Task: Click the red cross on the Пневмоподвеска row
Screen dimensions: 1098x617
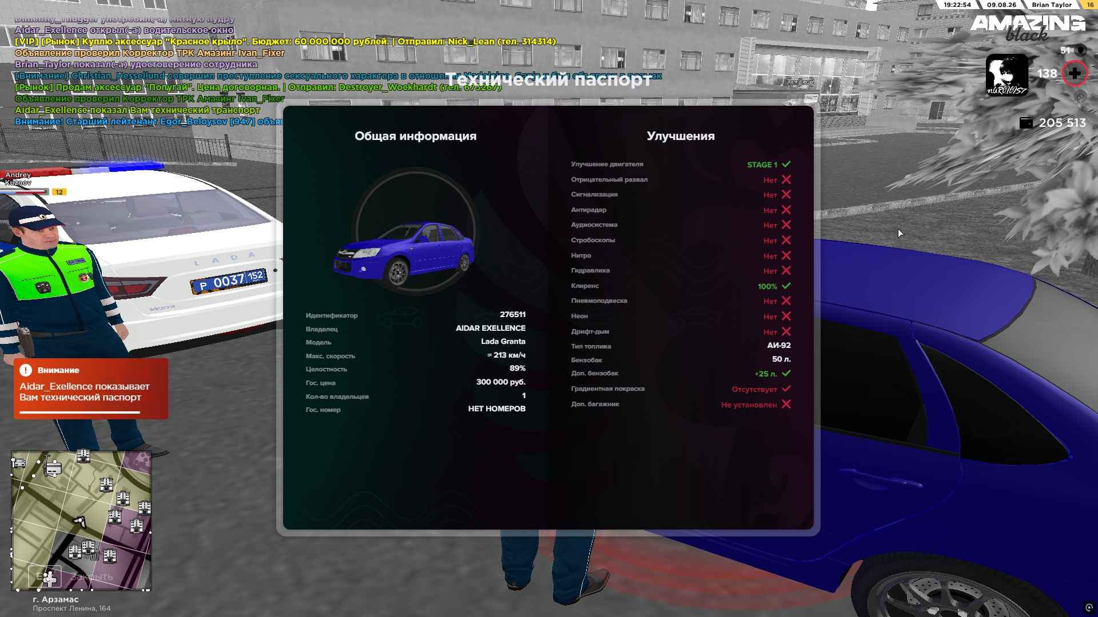Action: point(786,301)
